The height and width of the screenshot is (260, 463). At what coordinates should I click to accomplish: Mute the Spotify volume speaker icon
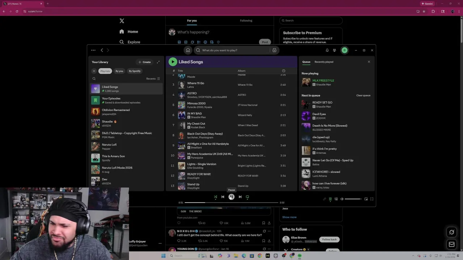coord(342,199)
